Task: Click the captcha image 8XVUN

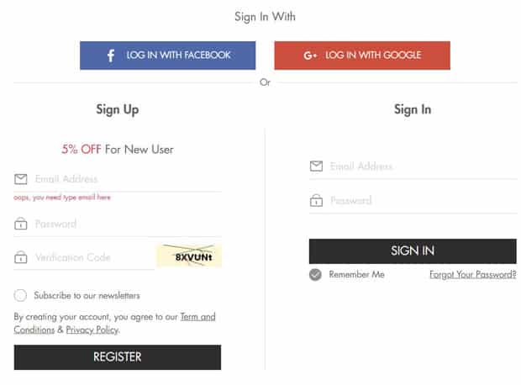Action: tap(189, 256)
